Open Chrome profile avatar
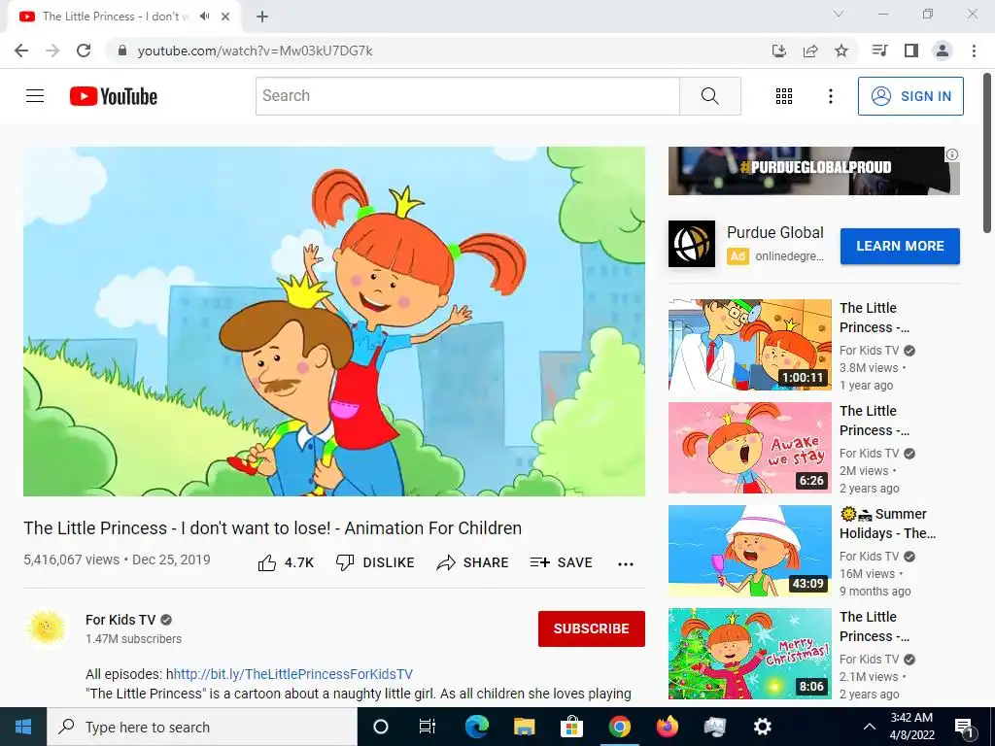This screenshot has height=746, width=995. pyautogui.click(x=943, y=51)
